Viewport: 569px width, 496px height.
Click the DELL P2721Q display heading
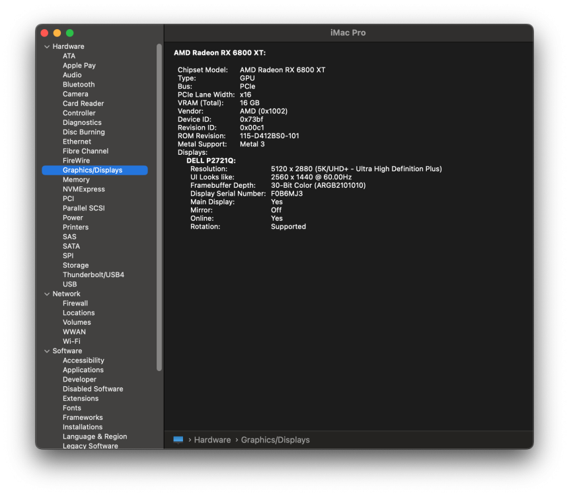tap(211, 161)
